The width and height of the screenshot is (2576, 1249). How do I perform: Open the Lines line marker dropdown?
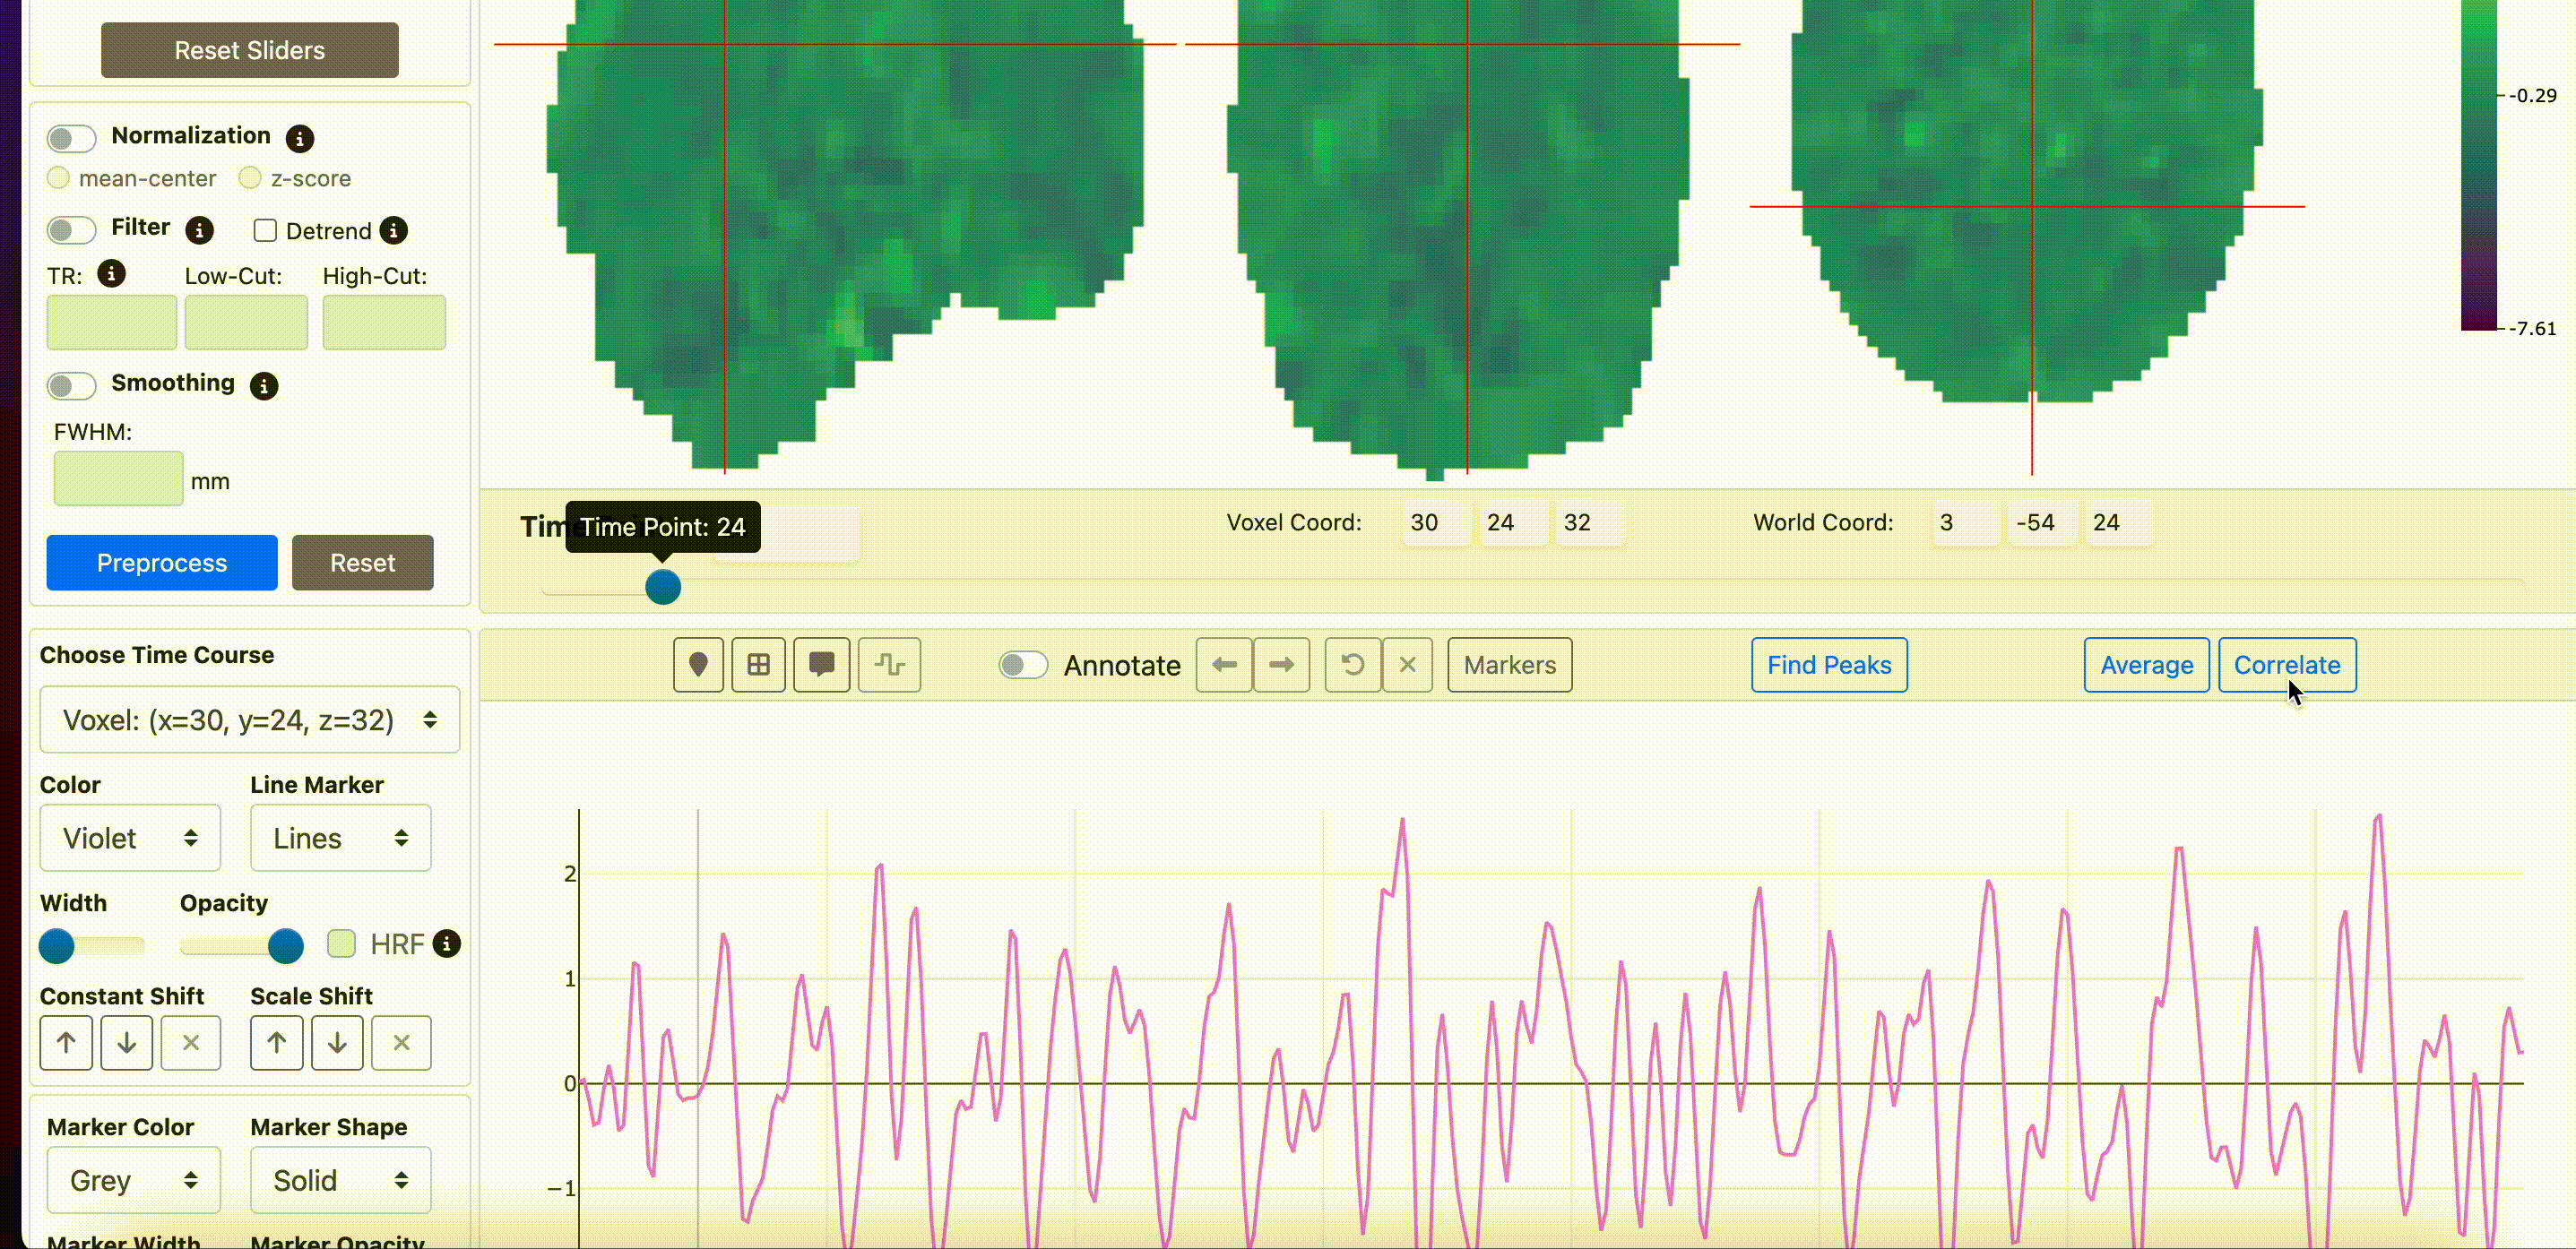point(340,838)
